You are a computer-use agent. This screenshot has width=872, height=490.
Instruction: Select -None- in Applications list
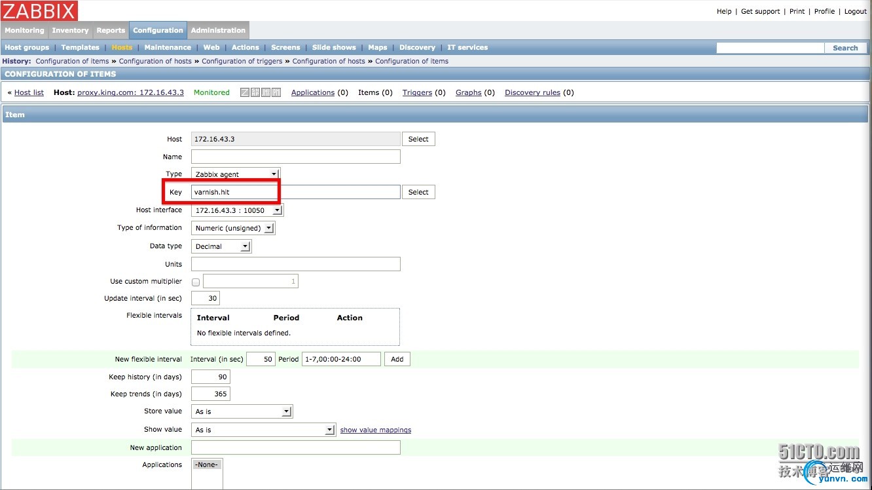[207, 464]
